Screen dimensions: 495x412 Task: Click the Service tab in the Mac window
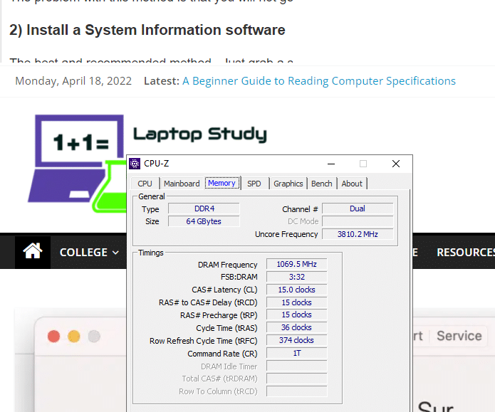tap(459, 336)
